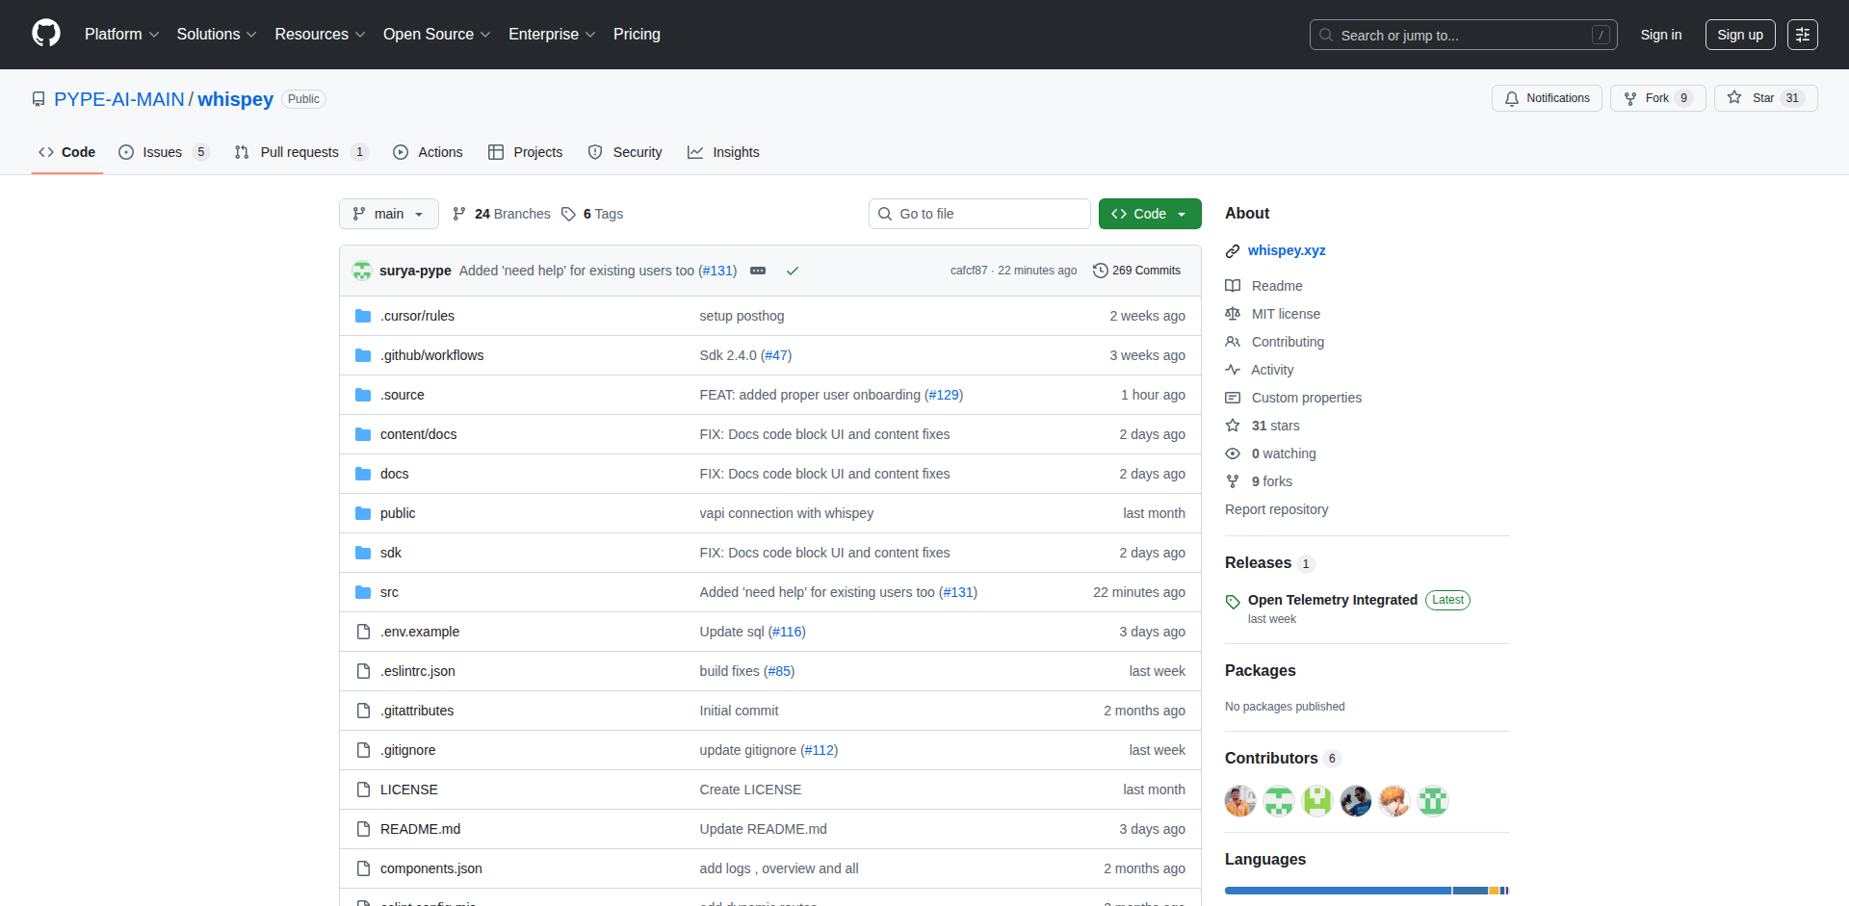Open the Security tab
Image resolution: width=1849 pixels, height=906 pixels.
tap(625, 152)
